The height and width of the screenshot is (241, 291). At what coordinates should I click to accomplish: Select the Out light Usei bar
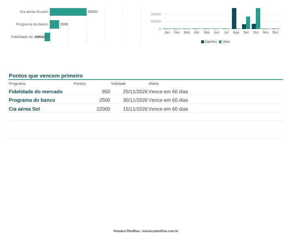(258, 19)
